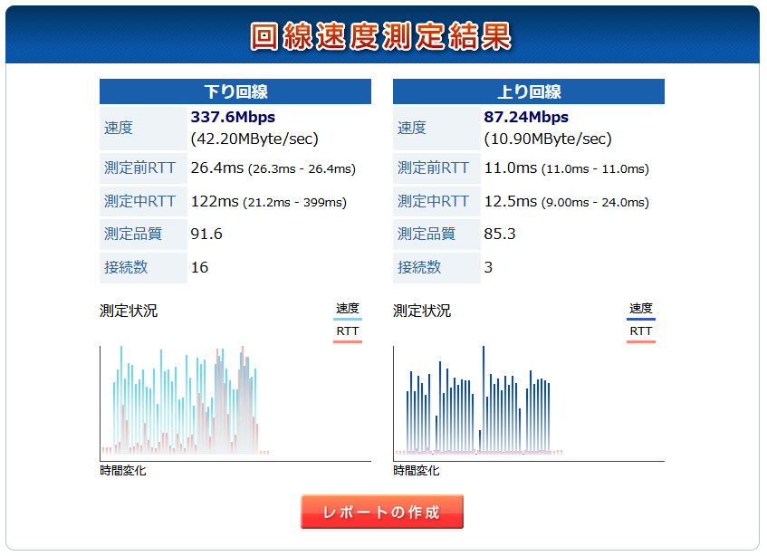767x556 pixels.
Task: Click the 26.4ms pre-measurement RTT value
Action: pos(217,168)
